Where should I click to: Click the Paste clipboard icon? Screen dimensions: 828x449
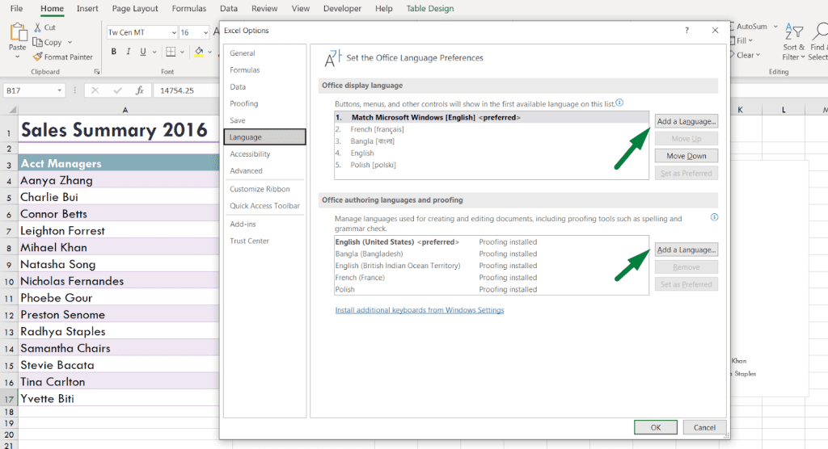[x=17, y=32]
